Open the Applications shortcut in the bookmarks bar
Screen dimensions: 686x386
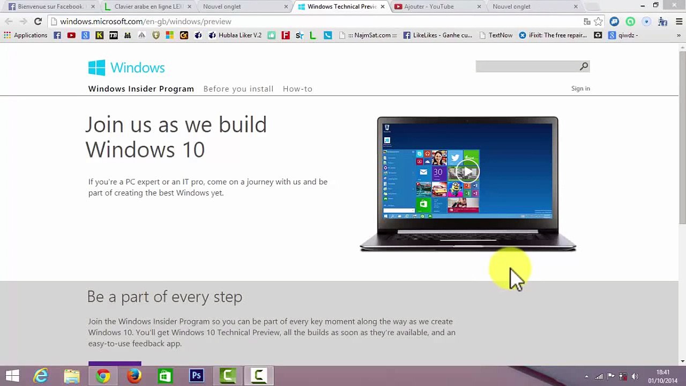[x=26, y=35]
